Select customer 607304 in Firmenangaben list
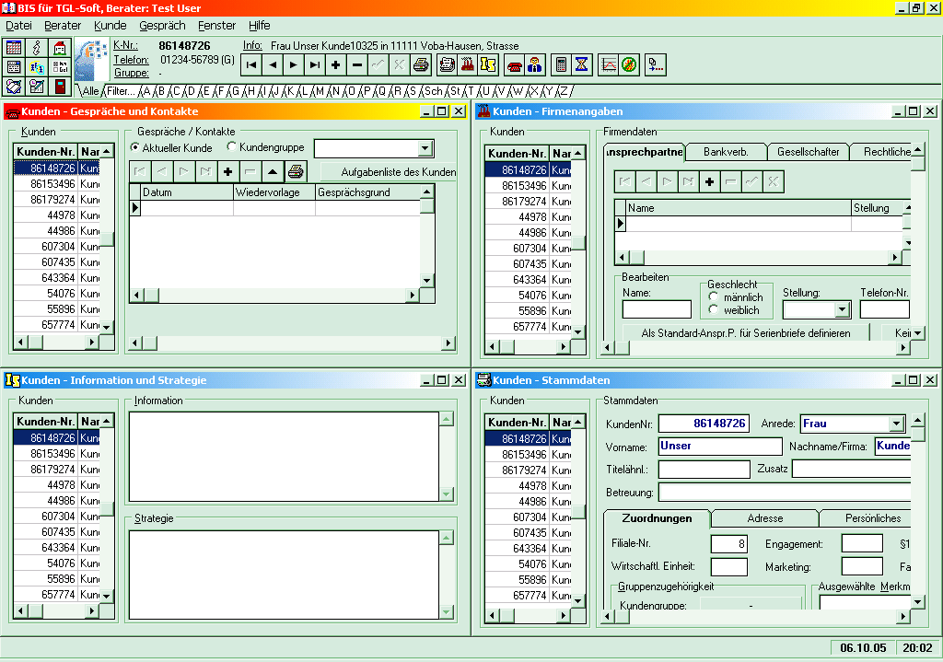Screen dimensions: 943x662 (528, 249)
